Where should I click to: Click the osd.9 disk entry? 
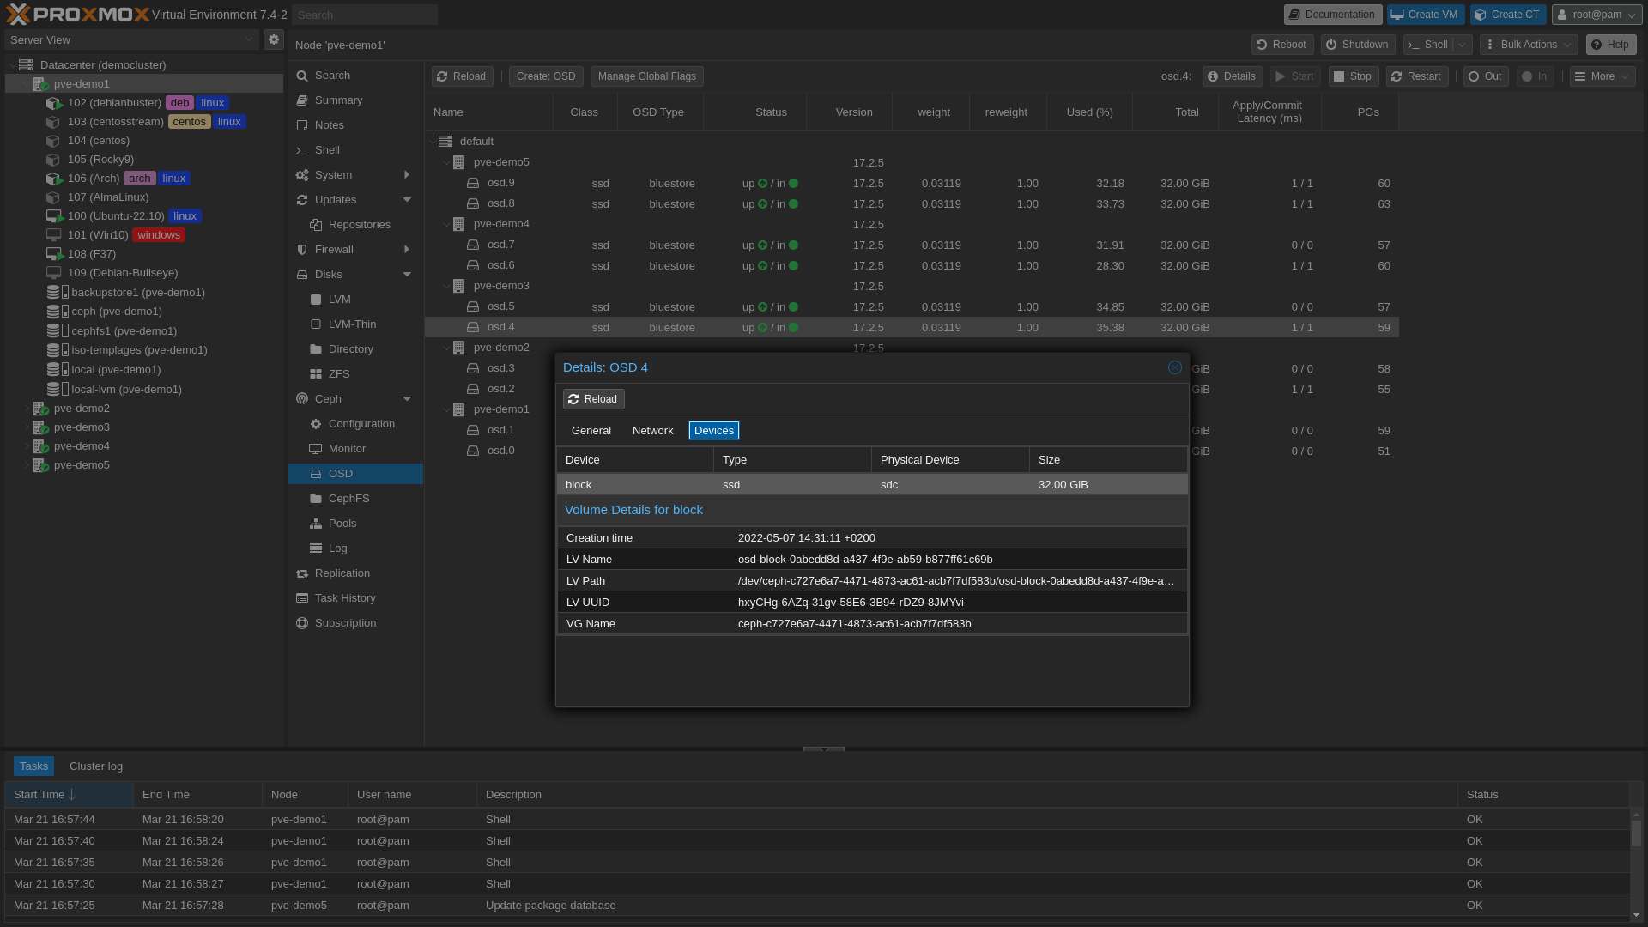pyautogui.click(x=500, y=183)
